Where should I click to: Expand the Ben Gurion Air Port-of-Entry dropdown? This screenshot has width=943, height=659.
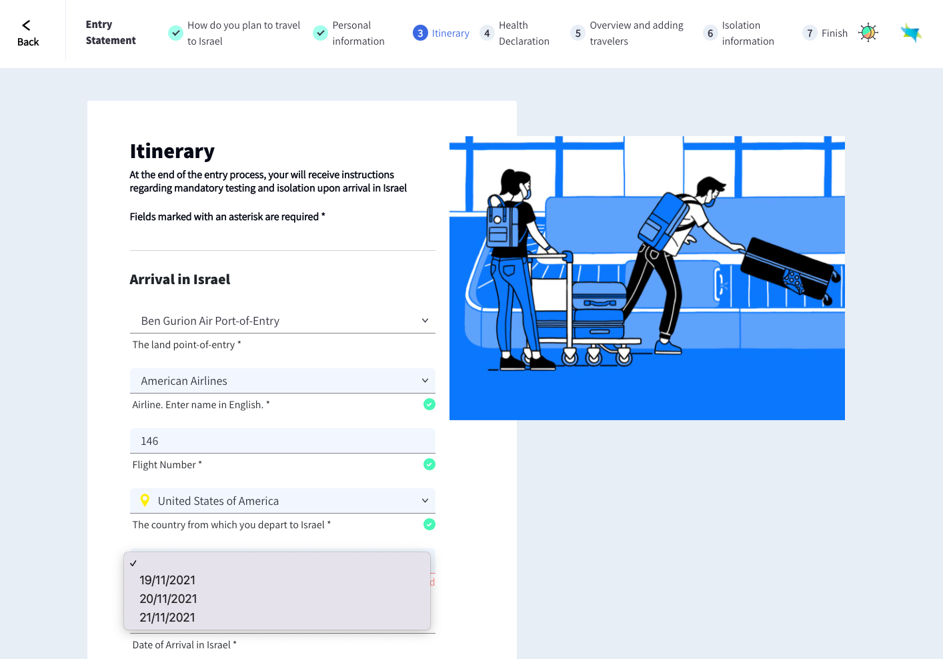[x=282, y=321]
